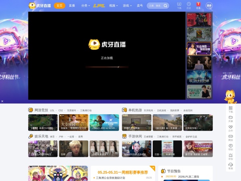Image resolution: width=241 pixels, height=181 pixels.
Task: Open the 和平精英 category link
Action: pyautogui.click(x=177, y=137)
